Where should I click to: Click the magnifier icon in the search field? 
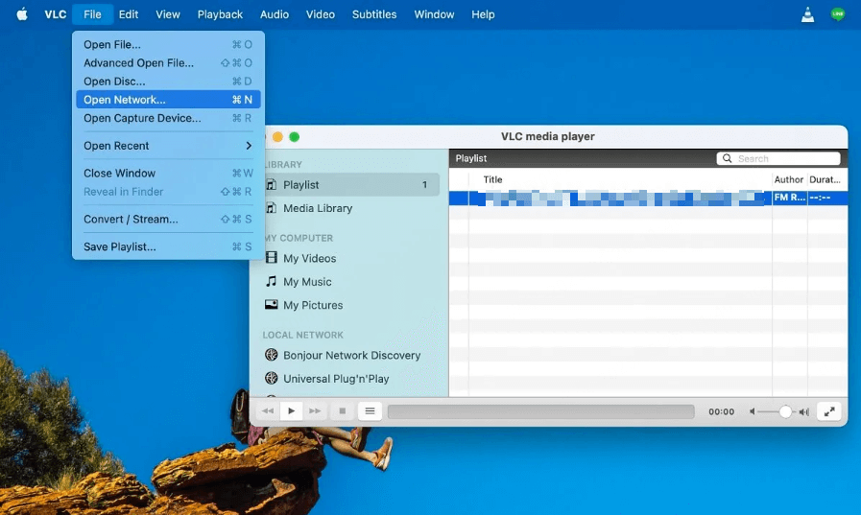coord(727,158)
